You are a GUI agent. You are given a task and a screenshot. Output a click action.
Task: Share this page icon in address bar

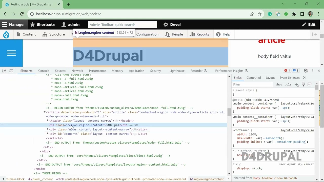tap(252, 14)
